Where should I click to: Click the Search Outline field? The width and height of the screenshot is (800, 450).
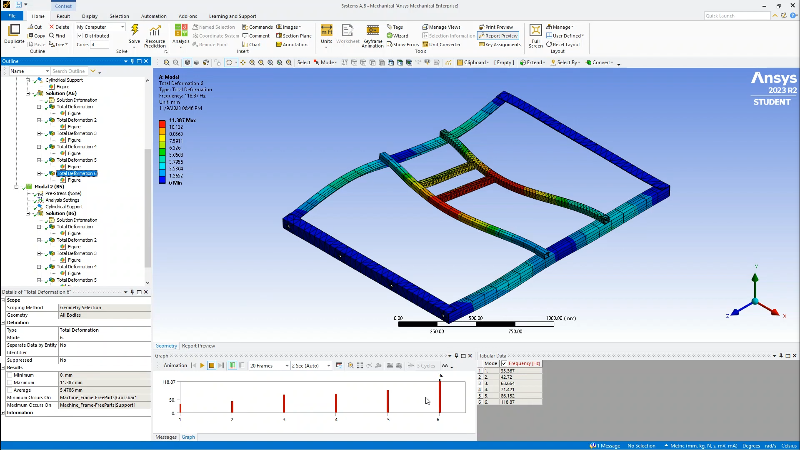[x=69, y=71]
